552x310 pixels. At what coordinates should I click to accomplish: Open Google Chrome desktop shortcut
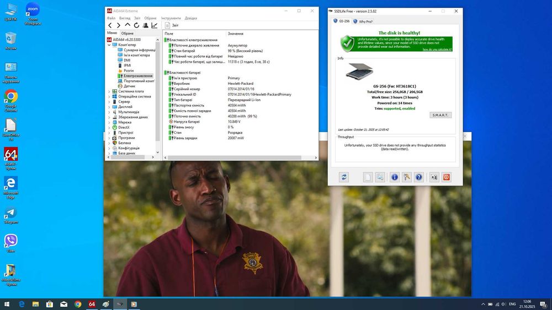click(11, 101)
